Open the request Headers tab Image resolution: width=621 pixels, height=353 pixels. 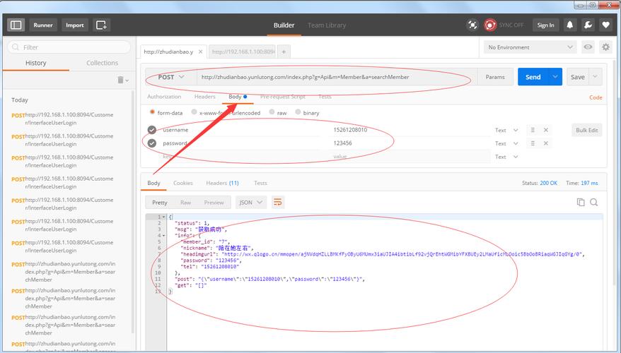point(204,97)
